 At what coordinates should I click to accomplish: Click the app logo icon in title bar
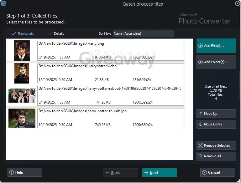3,3
